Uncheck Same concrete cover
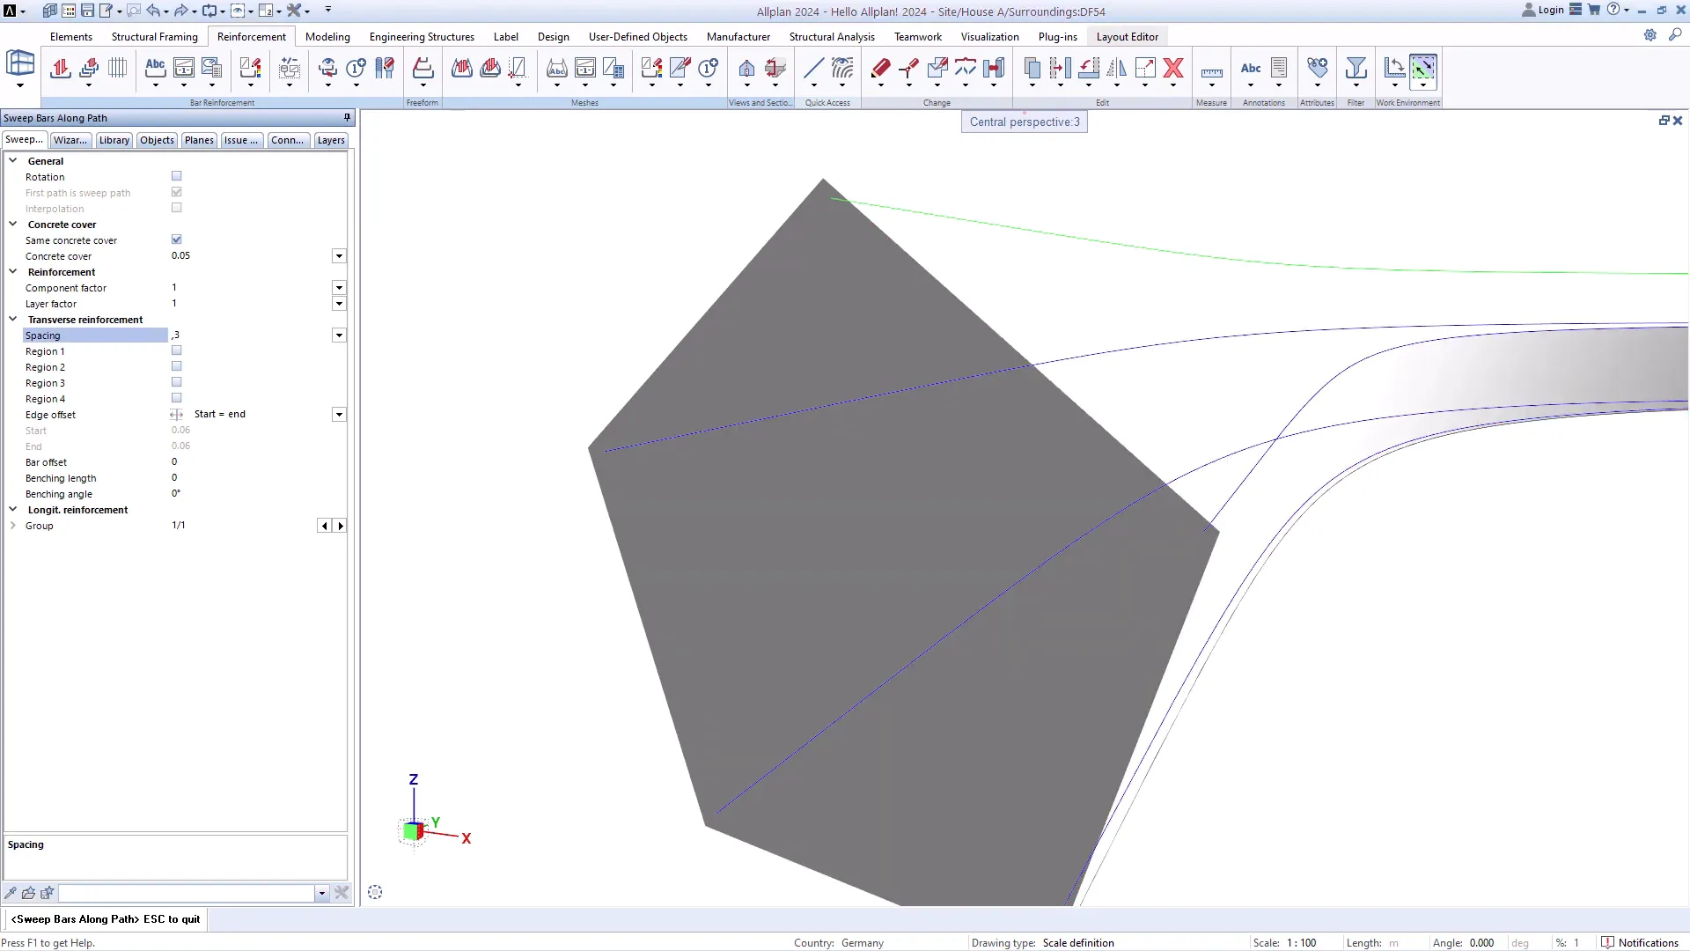The height and width of the screenshot is (951, 1690). pyautogui.click(x=176, y=239)
